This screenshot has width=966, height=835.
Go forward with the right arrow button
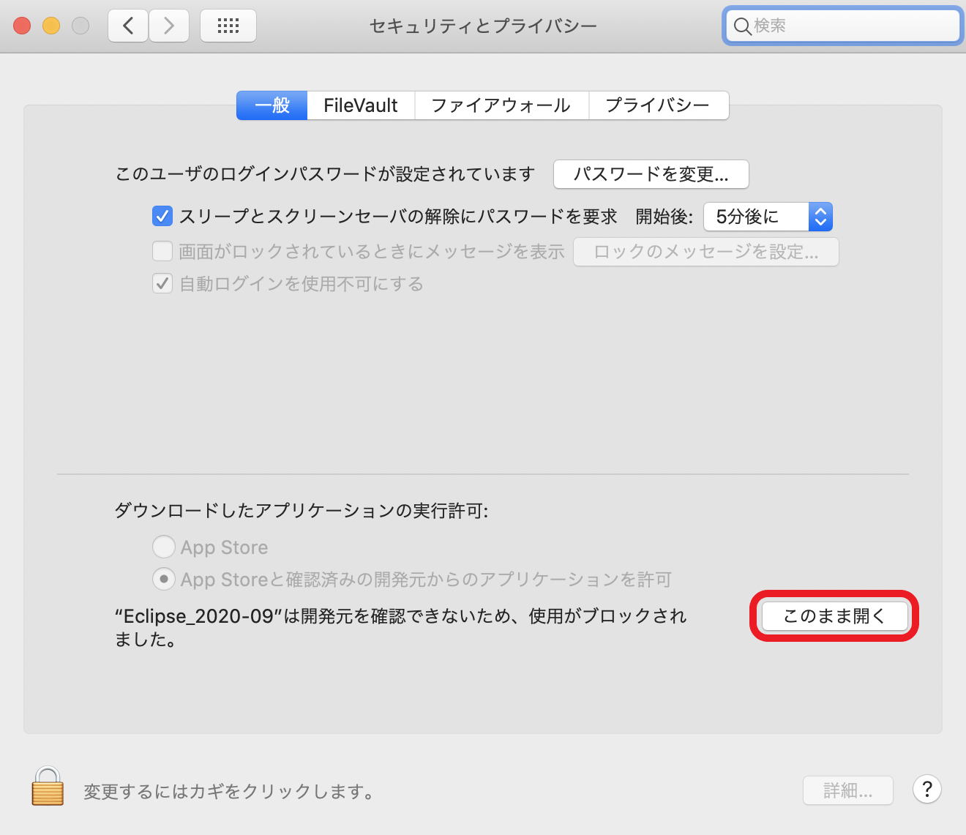click(x=169, y=26)
